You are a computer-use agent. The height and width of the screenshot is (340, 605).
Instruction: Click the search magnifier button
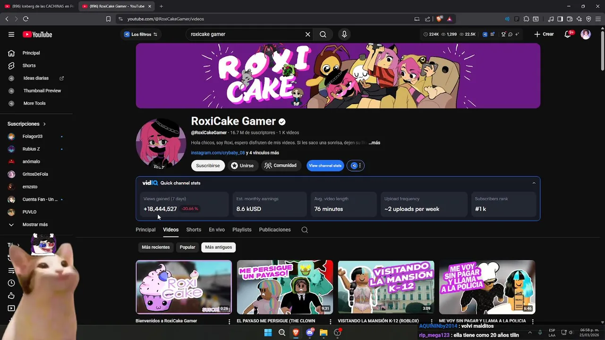(x=323, y=34)
